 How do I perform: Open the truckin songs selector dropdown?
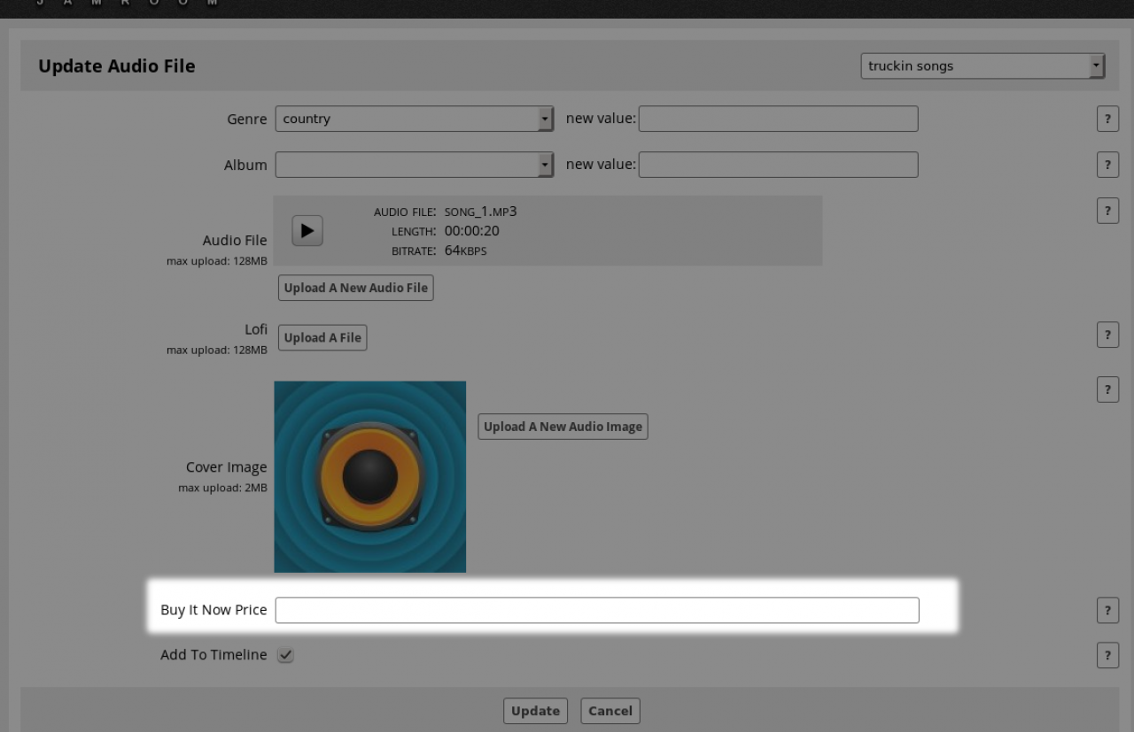point(983,66)
